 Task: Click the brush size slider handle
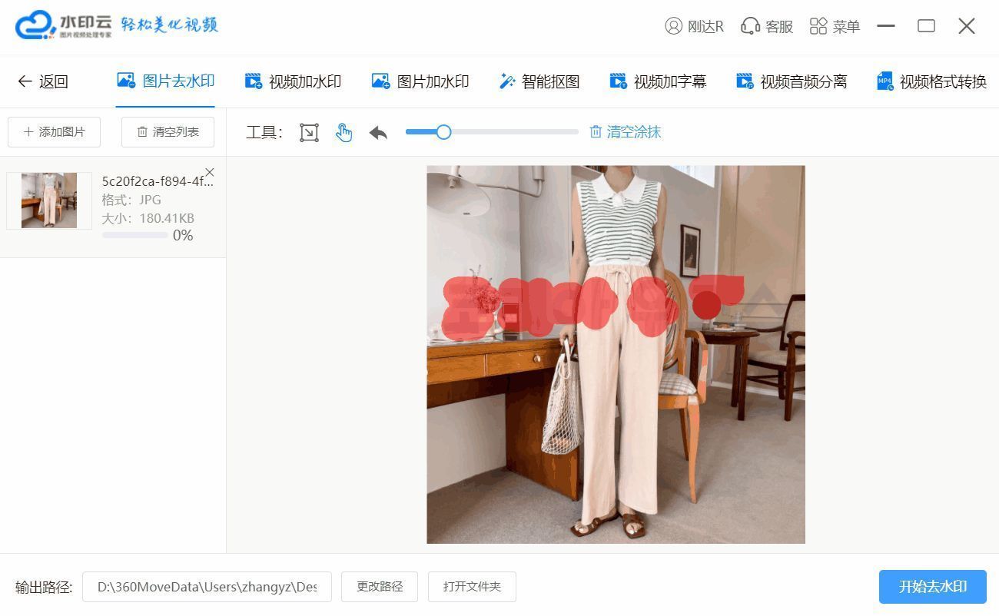[x=443, y=132]
